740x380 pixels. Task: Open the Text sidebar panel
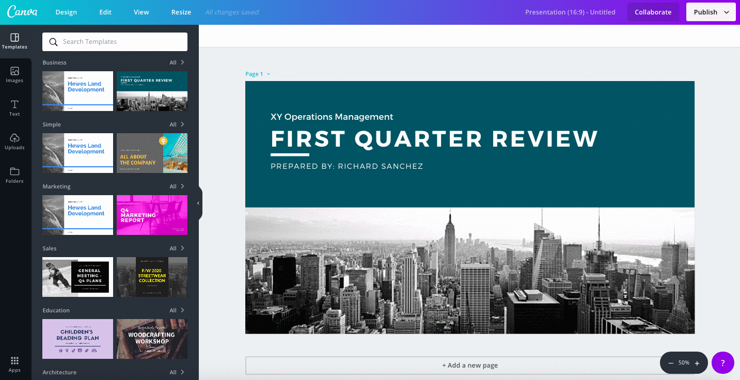14,108
